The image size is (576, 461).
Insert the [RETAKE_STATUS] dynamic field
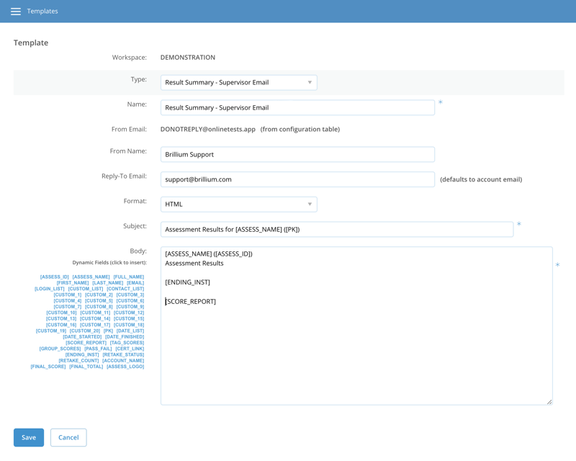(123, 355)
